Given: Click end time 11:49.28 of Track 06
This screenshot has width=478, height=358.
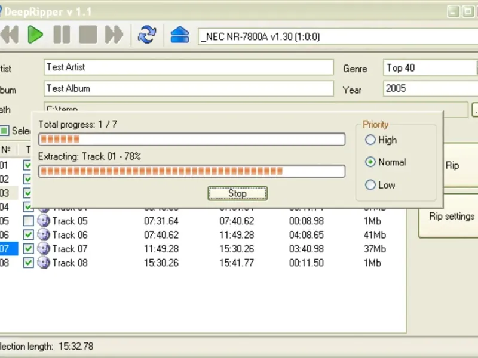Looking at the screenshot, I should [237, 235].
